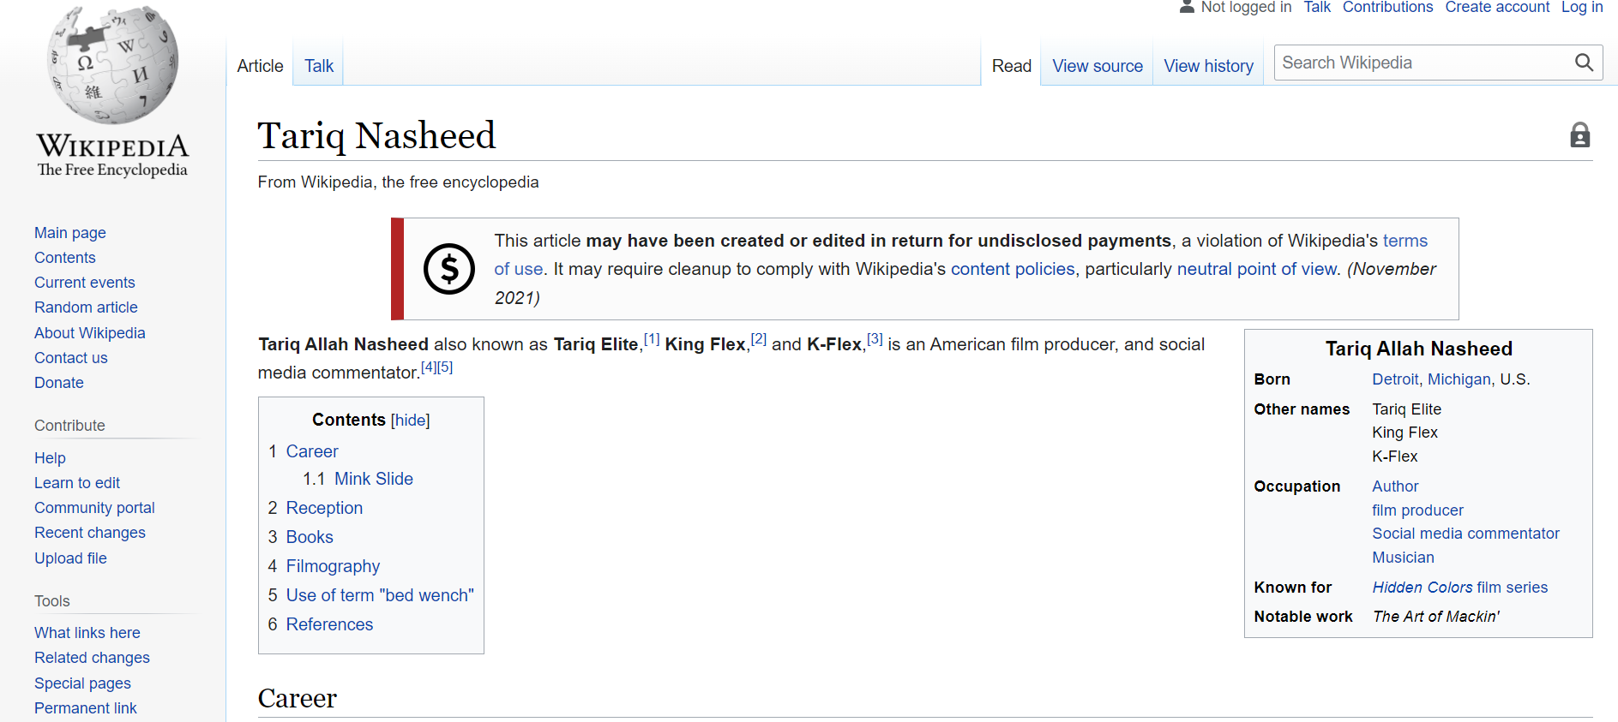Go to Filmography in contents
This screenshot has width=1618, height=722.
click(333, 566)
